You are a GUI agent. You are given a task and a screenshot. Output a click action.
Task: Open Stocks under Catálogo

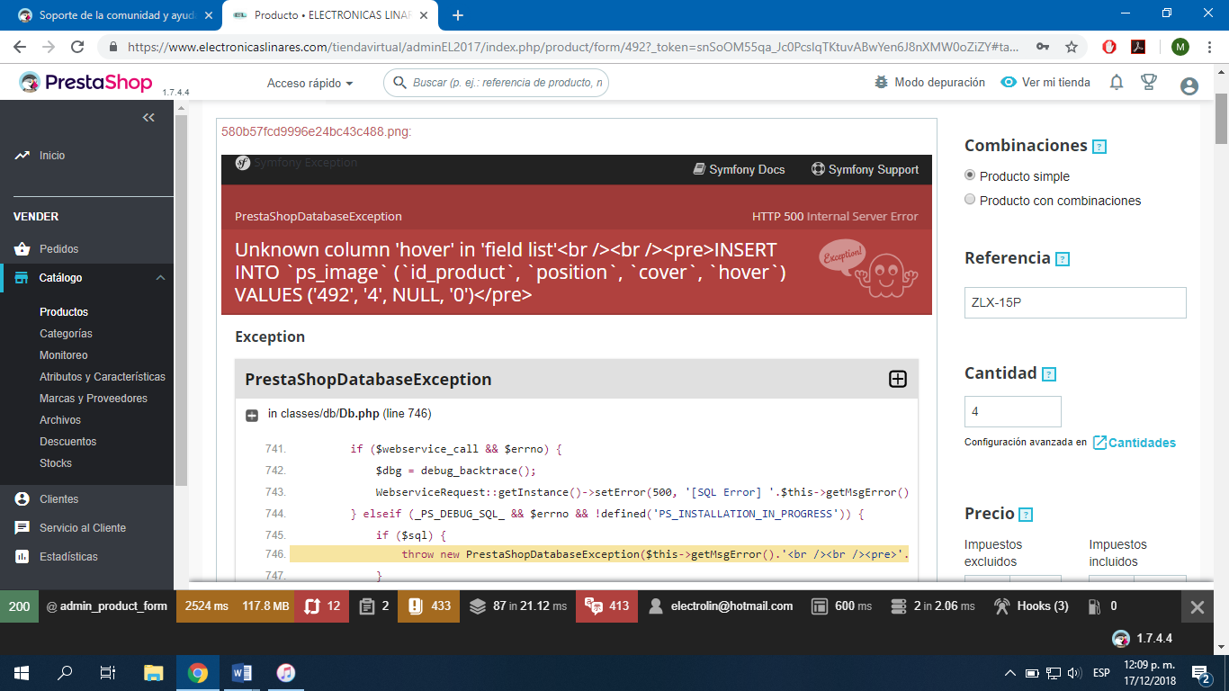pyautogui.click(x=56, y=463)
